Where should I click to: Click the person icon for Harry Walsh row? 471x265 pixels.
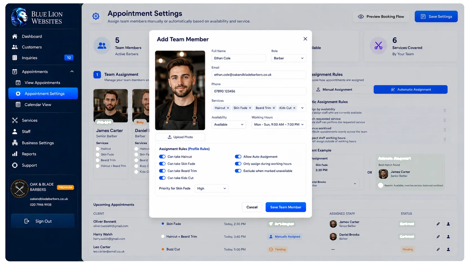(448, 237)
